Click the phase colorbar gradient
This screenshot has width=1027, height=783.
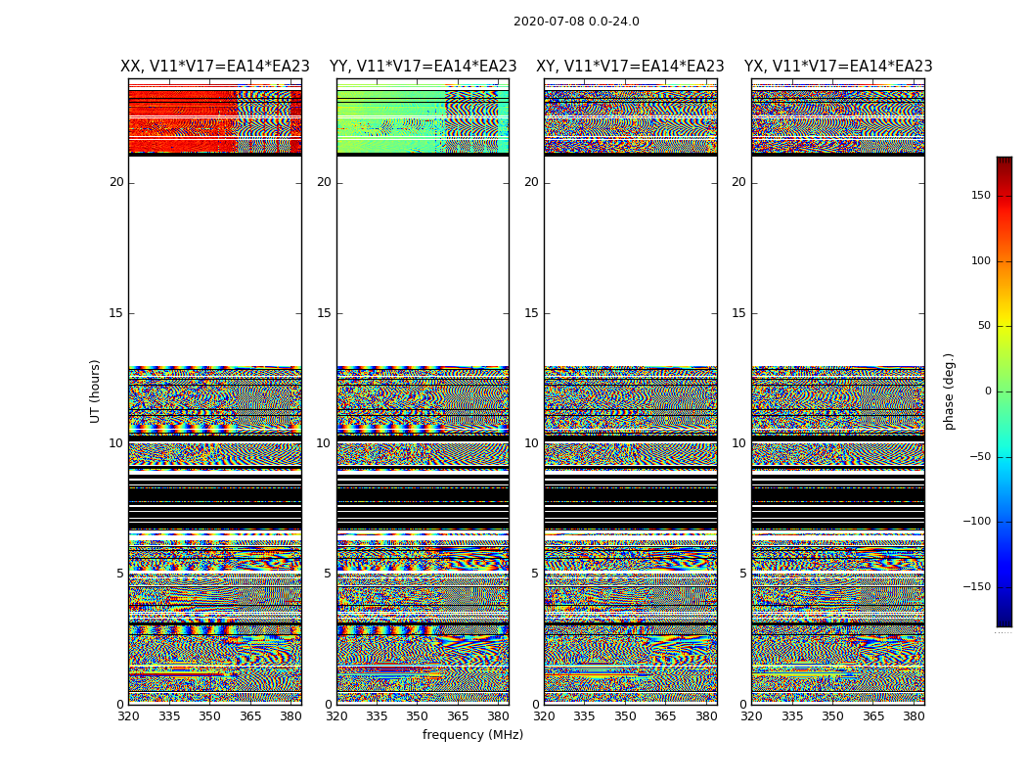pos(1005,391)
